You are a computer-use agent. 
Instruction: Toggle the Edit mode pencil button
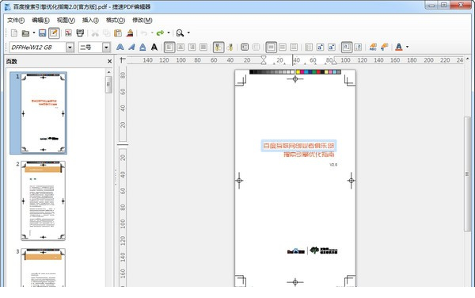tap(54, 33)
